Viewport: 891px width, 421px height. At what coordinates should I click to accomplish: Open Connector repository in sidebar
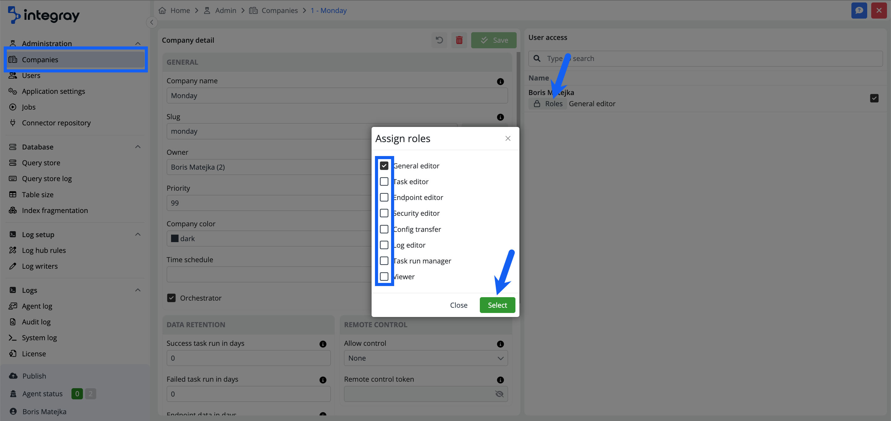point(56,123)
